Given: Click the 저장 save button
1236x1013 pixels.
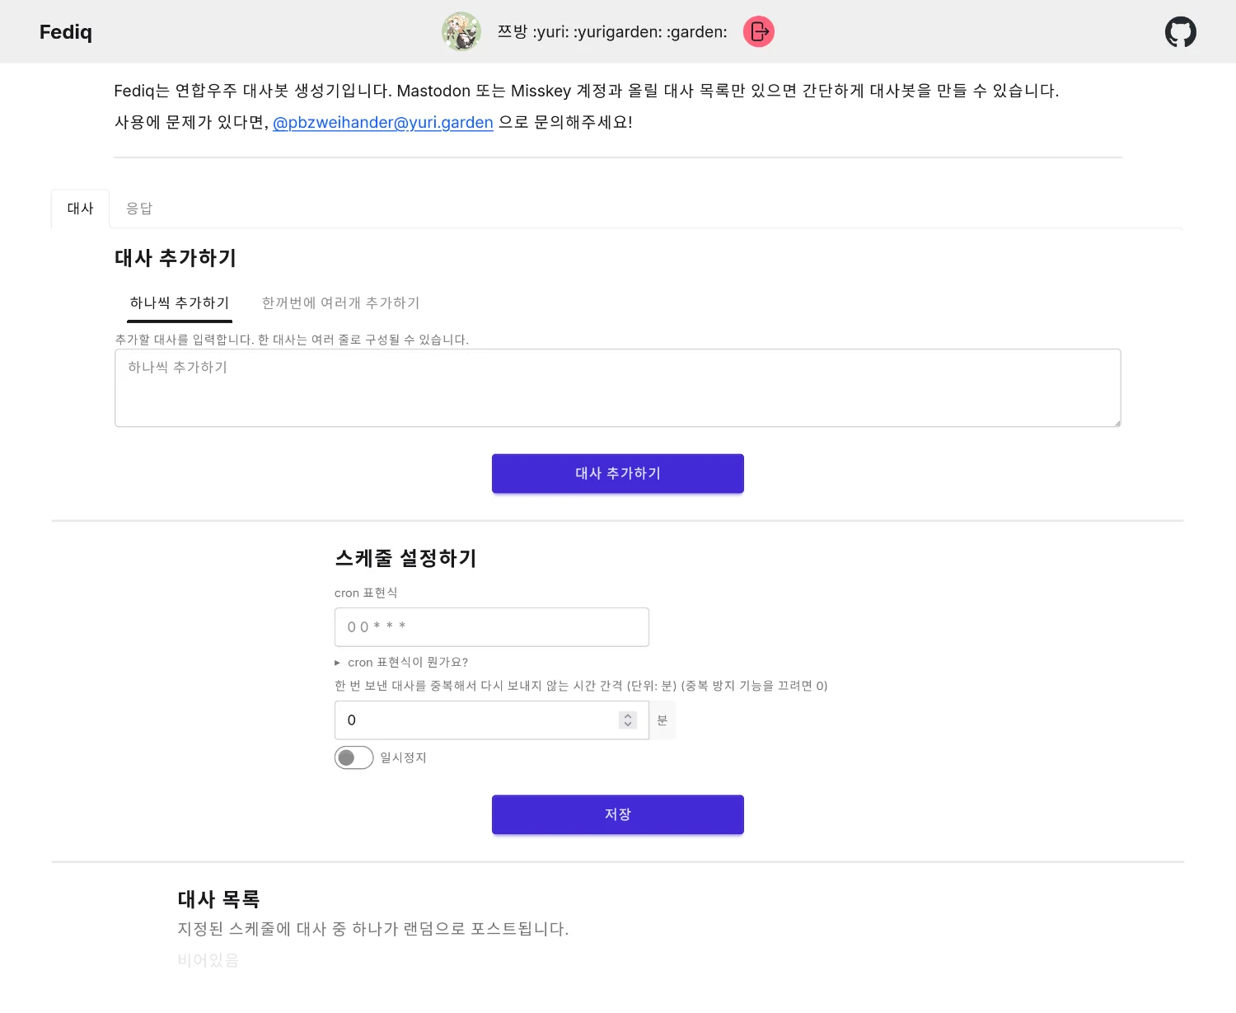Looking at the screenshot, I should 618,814.
